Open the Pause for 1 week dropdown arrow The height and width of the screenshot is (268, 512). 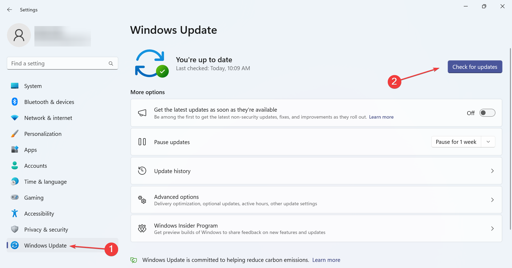pyautogui.click(x=488, y=142)
